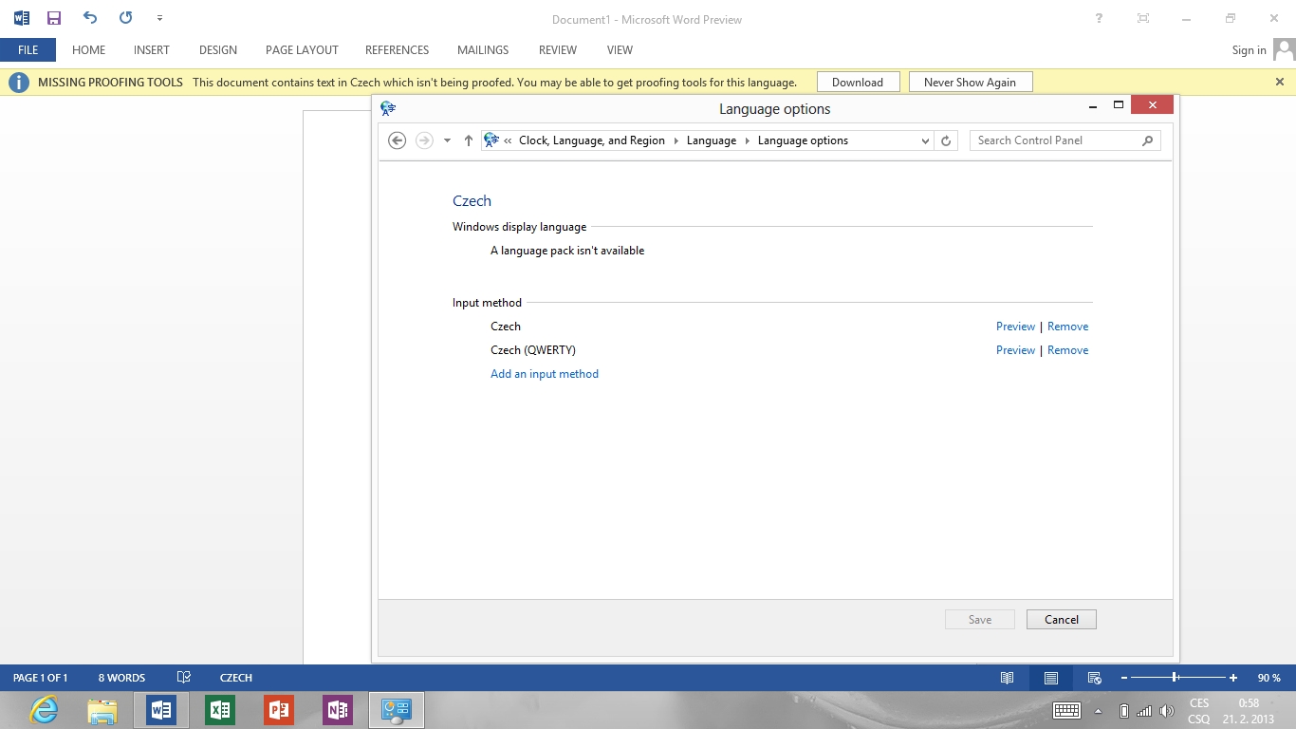Switch to the INSERT ribbon tab
The width and height of the screenshot is (1296, 729).
(152, 50)
